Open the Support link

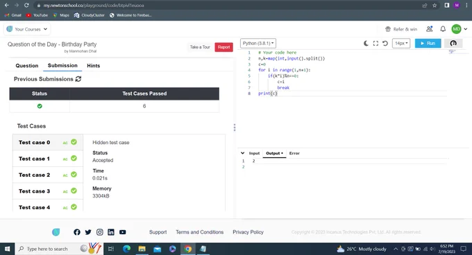pos(158,232)
